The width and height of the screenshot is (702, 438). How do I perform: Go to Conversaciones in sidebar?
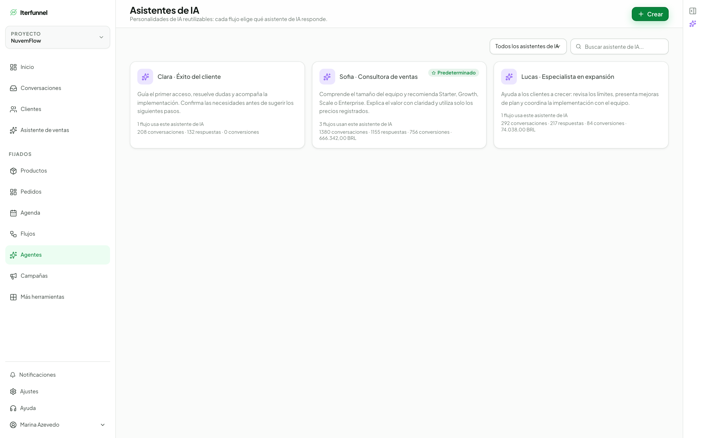click(x=58, y=88)
